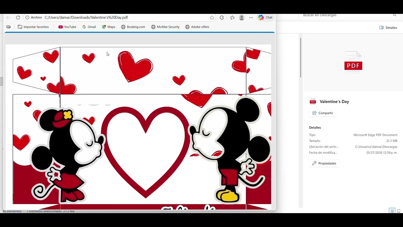
Task: Open Propiedades in the details pane
Action: tap(324, 163)
